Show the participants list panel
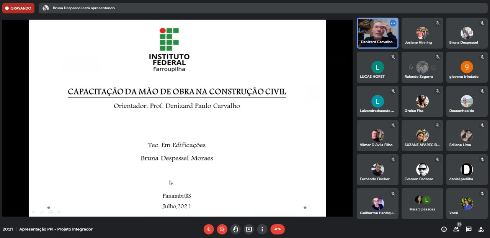Screen dimensions: 490x238 456,229
